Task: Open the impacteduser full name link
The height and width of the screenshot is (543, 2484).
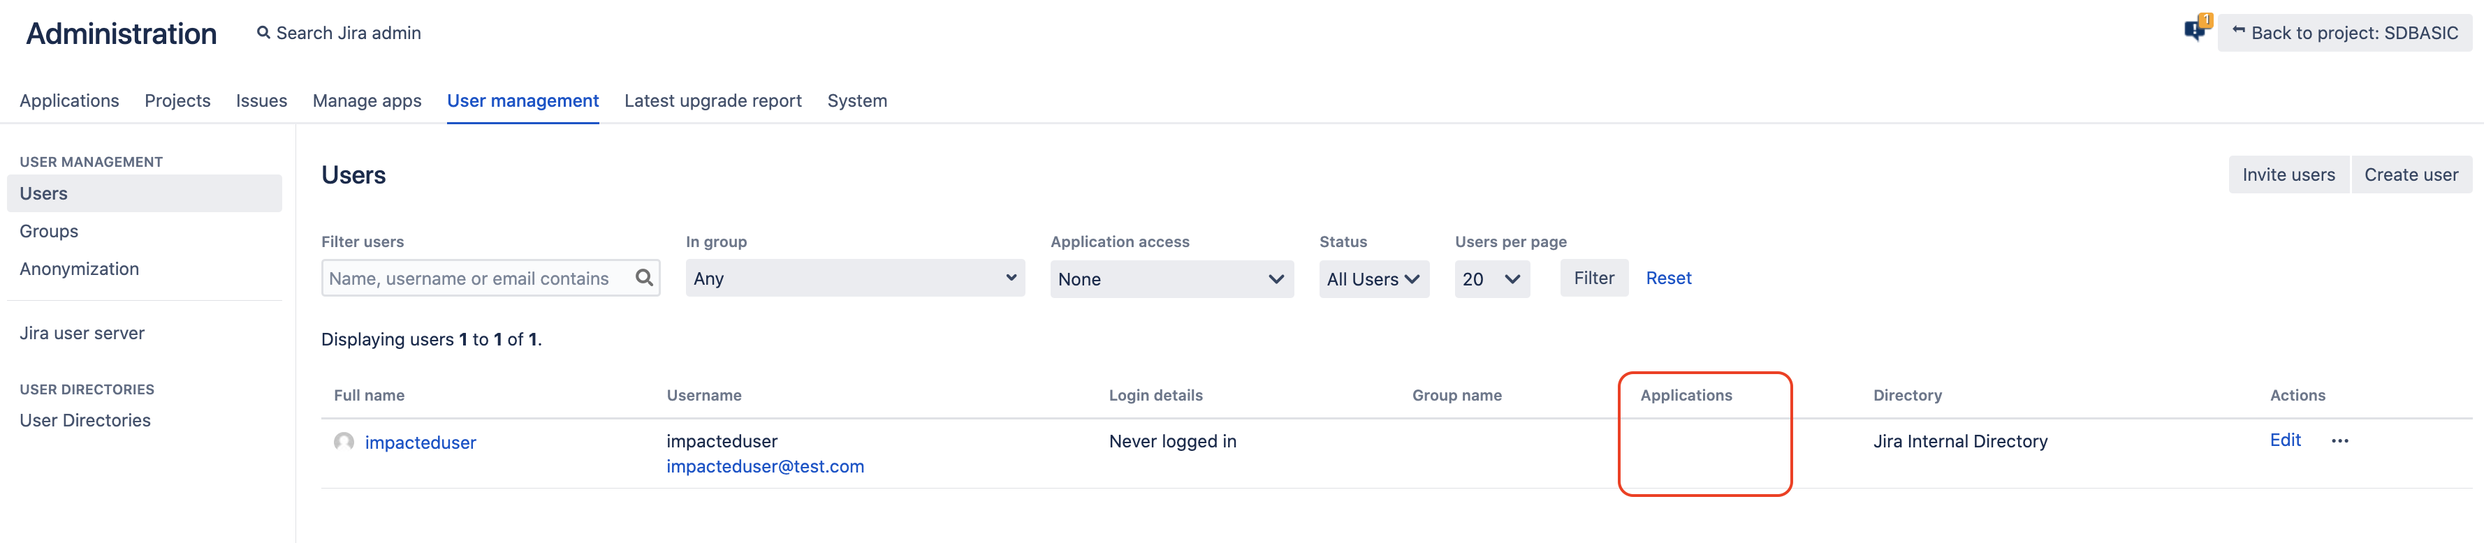Action: tap(421, 443)
